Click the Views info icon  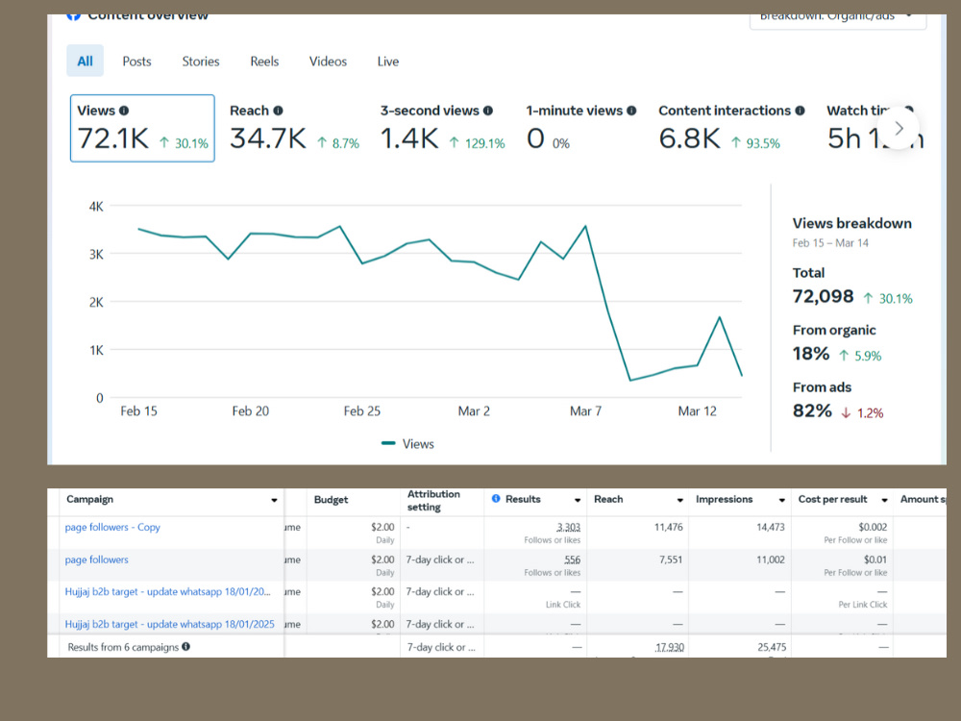pyautogui.click(x=124, y=111)
